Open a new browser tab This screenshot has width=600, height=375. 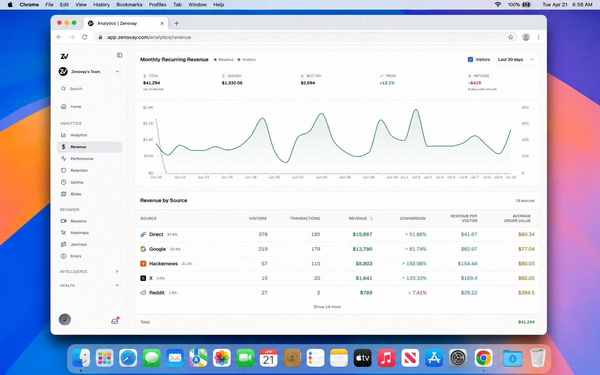click(176, 23)
